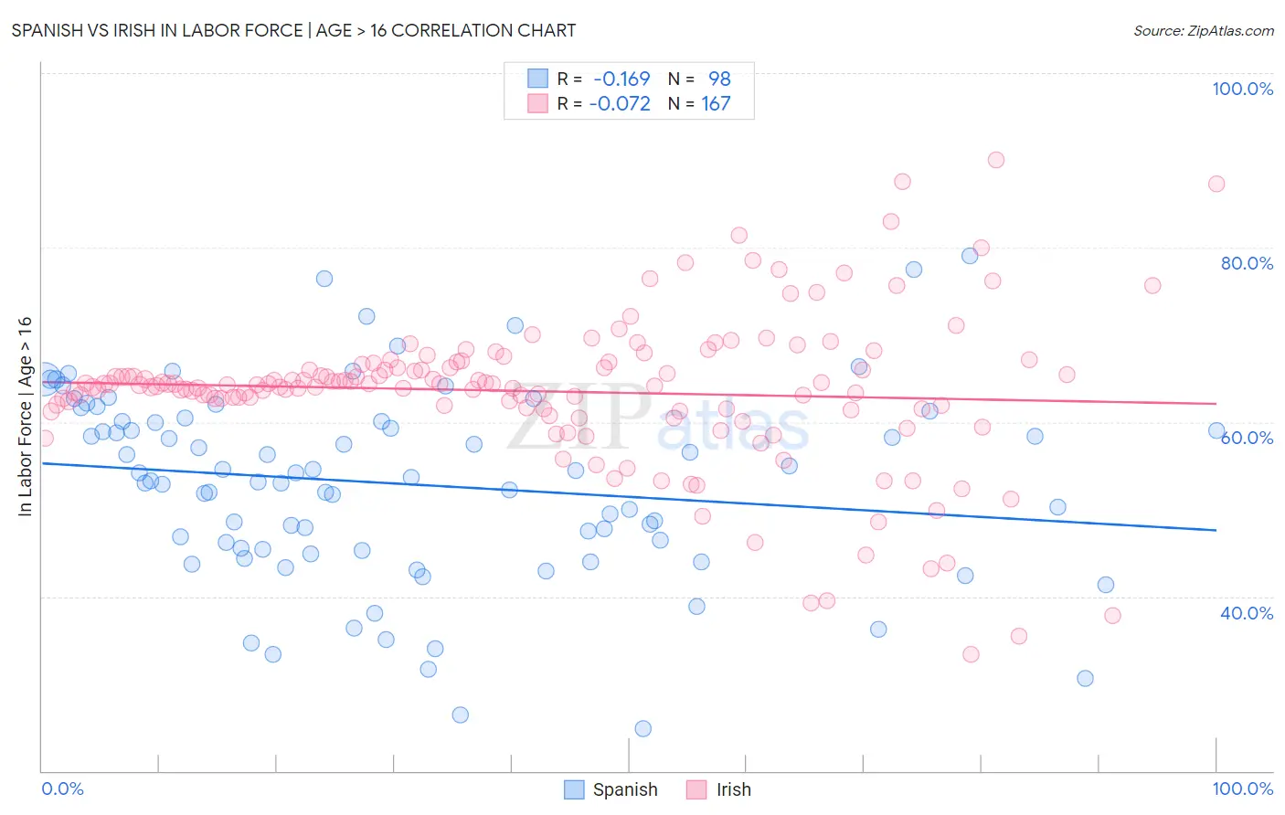Click the Irish legend swatch at bottom
Screen dimensions: 1285x815
point(697,789)
